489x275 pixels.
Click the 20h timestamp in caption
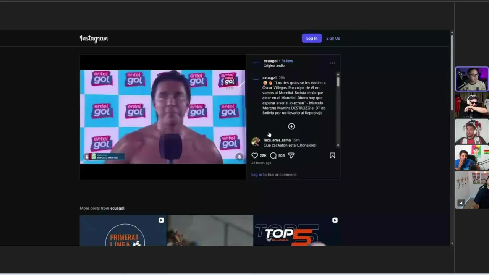click(282, 78)
